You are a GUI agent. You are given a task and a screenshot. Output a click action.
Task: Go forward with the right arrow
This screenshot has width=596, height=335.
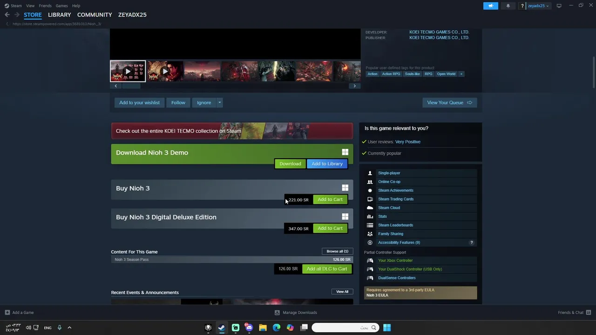point(17,14)
